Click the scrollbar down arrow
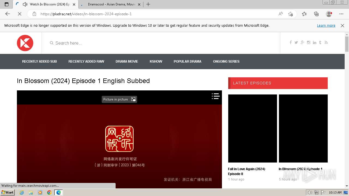Screen dimensions: 349x196 (347, 186)
